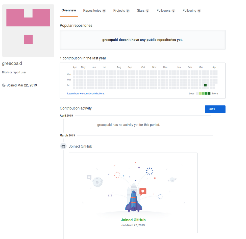Screen dimensions: 246x239
Task: Click the '1 contribution in the last year' heading
Action: click(x=83, y=58)
